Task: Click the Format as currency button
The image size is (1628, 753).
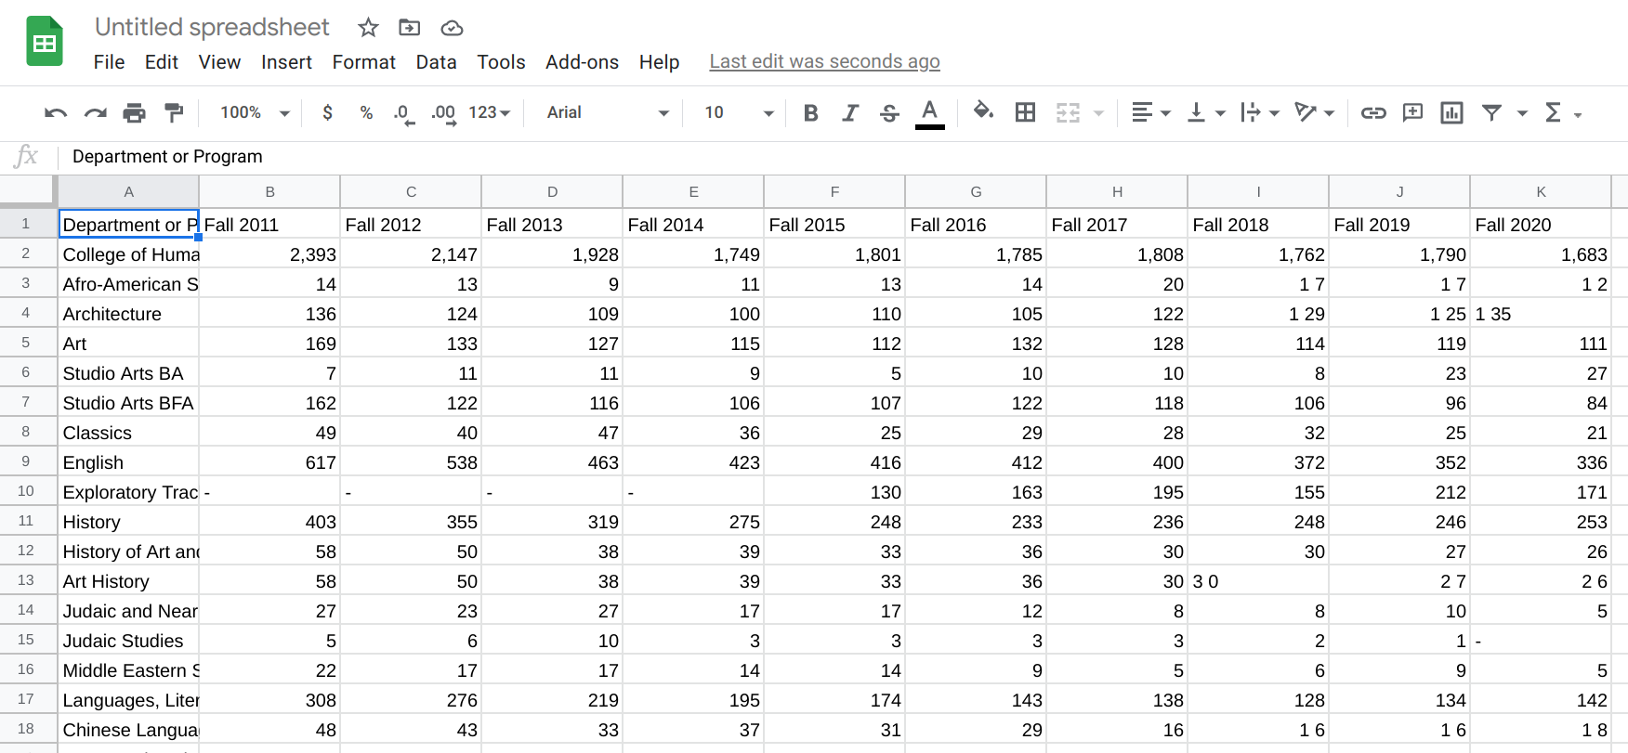Action: 327,113
